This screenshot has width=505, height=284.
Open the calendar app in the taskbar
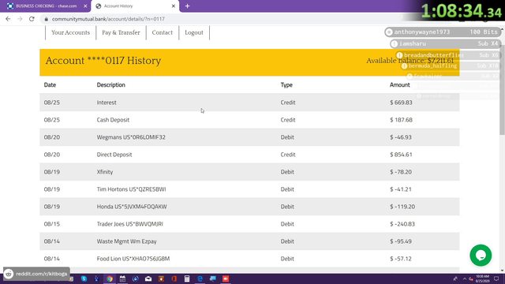coord(123,278)
